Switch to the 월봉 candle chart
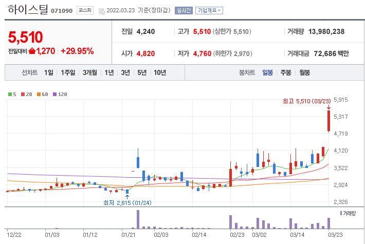 pos(304,72)
